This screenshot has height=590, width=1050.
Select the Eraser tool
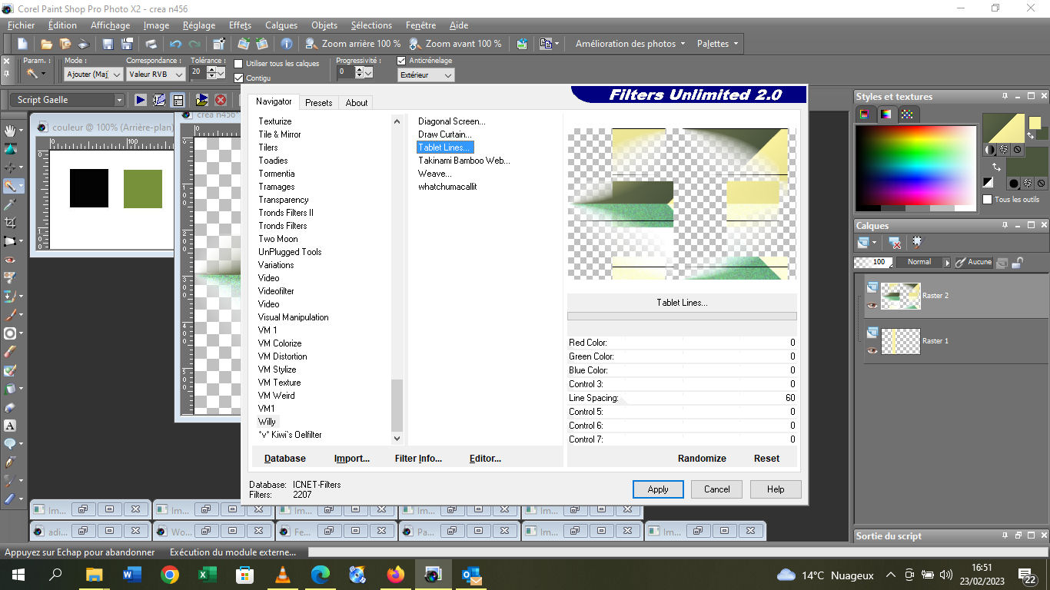tap(10, 352)
